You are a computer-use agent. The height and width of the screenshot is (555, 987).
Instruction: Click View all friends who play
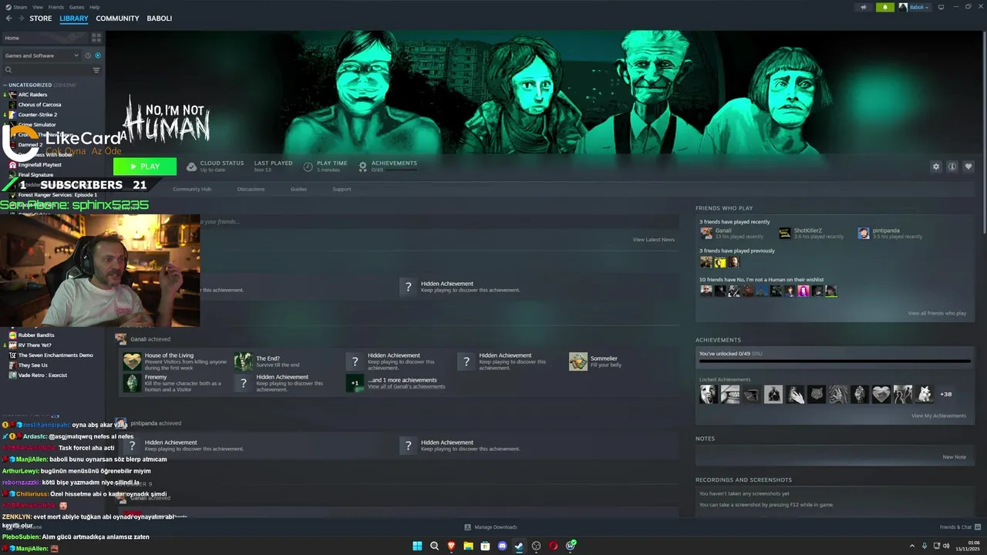coord(937,313)
